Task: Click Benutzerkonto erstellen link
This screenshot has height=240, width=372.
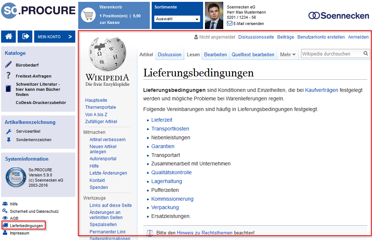Action: coord(321,37)
